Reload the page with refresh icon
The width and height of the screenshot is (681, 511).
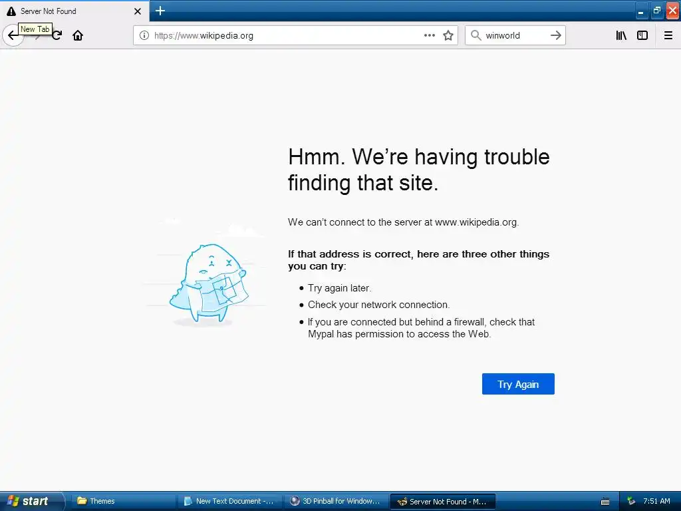(x=57, y=35)
